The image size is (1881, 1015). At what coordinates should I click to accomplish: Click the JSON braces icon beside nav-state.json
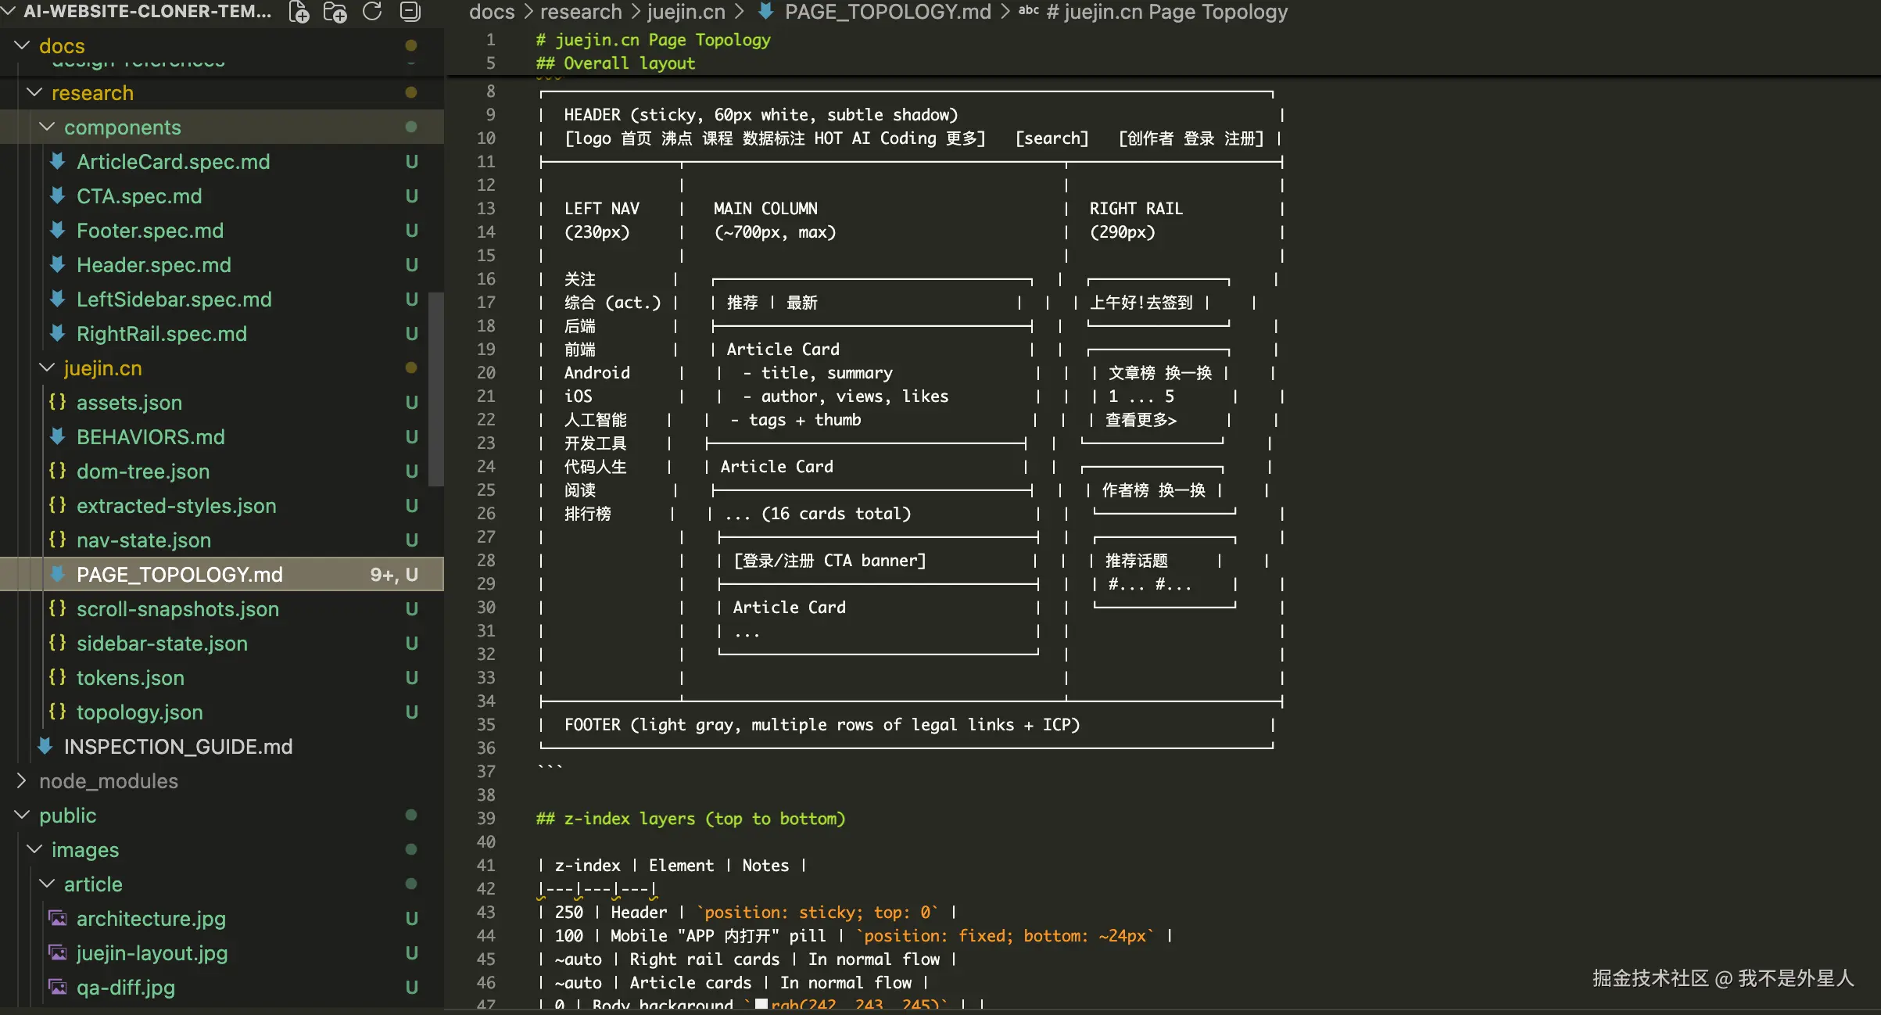click(57, 540)
